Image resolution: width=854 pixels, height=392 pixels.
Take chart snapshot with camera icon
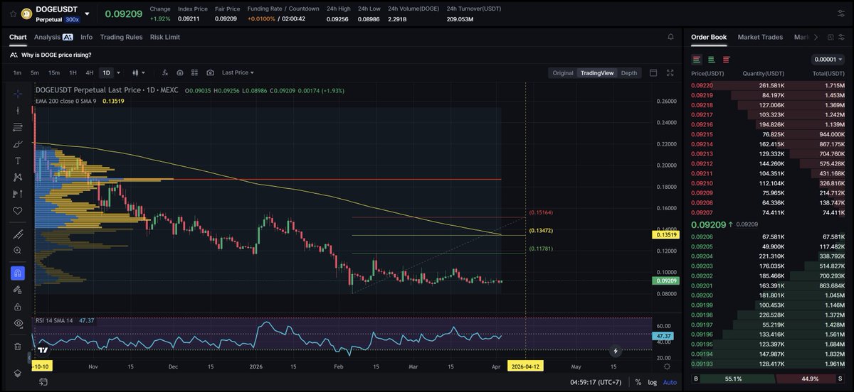210,72
